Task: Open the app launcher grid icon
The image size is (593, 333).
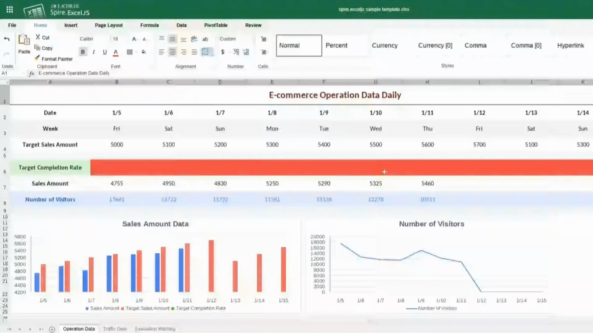Action: pyautogui.click(x=10, y=10)
